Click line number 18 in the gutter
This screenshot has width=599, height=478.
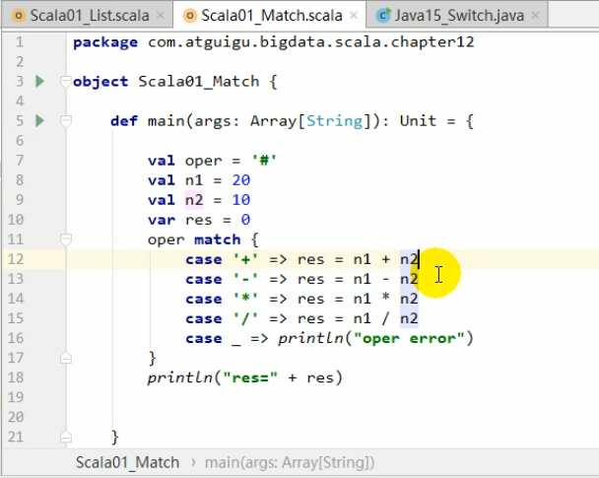tap(16, 377)
